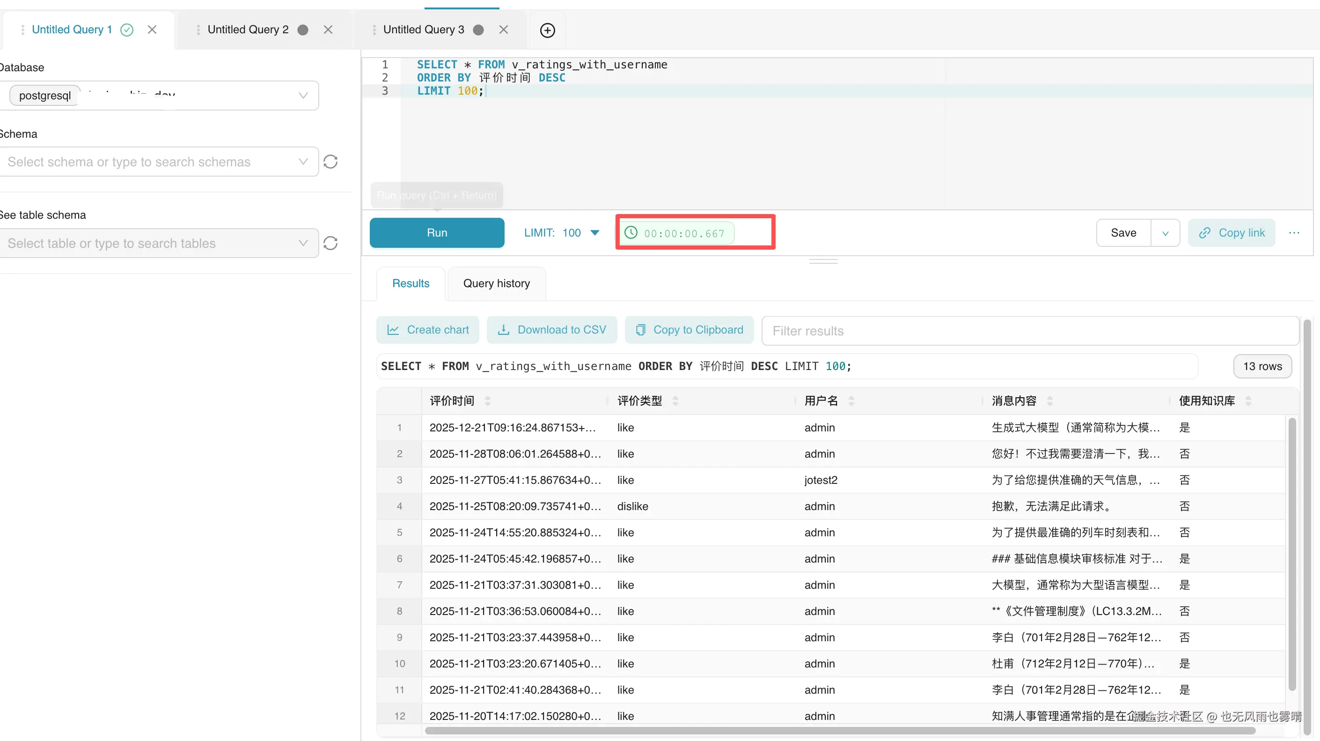Run the SQL query
This screenshot has width=1320, height=741.
tap(437, 233)
